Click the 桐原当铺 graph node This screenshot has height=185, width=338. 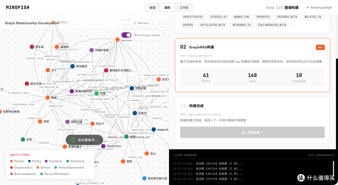click(68, 122)
